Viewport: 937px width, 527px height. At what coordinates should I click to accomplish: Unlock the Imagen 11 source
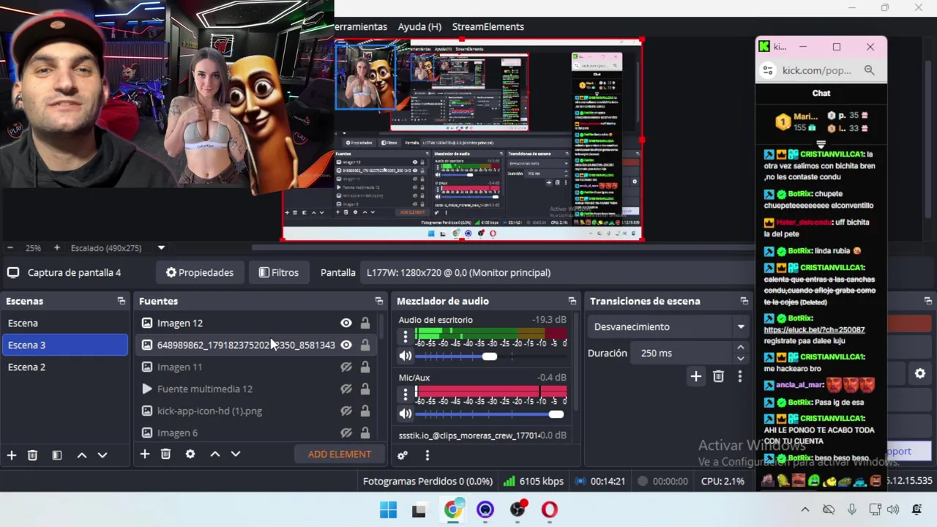pyautogui.click(x=365, y=367)
